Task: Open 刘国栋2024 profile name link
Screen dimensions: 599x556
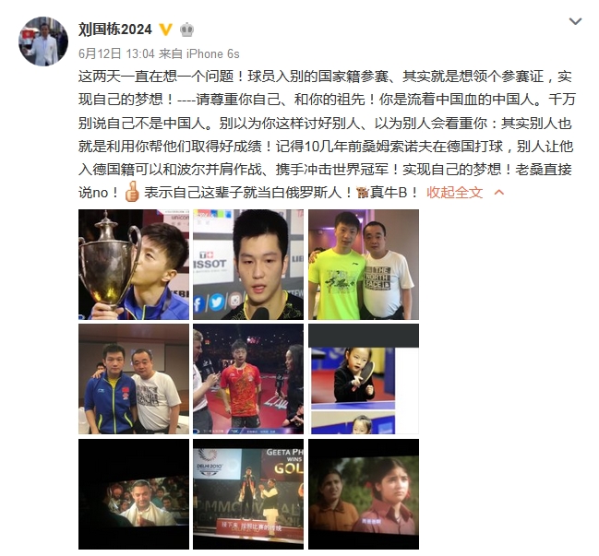Action: (x=115, y=30)
